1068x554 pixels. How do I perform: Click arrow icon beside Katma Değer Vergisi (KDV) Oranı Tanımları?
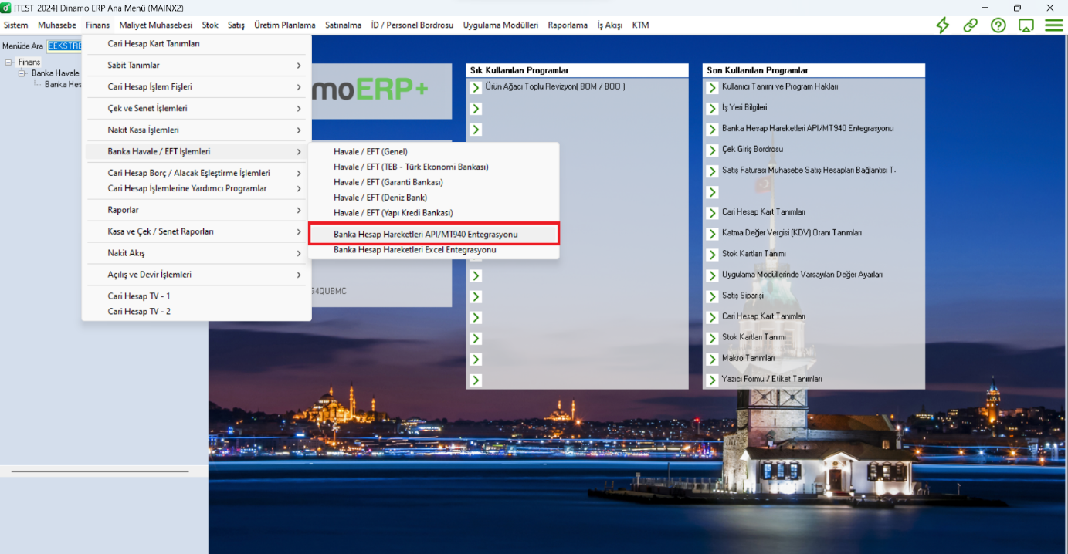coord(712,233)
